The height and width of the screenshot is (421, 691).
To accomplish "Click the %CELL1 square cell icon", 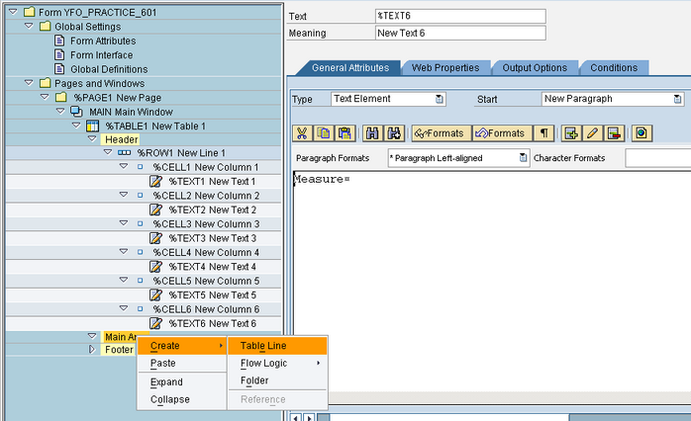I will (141, 167).
